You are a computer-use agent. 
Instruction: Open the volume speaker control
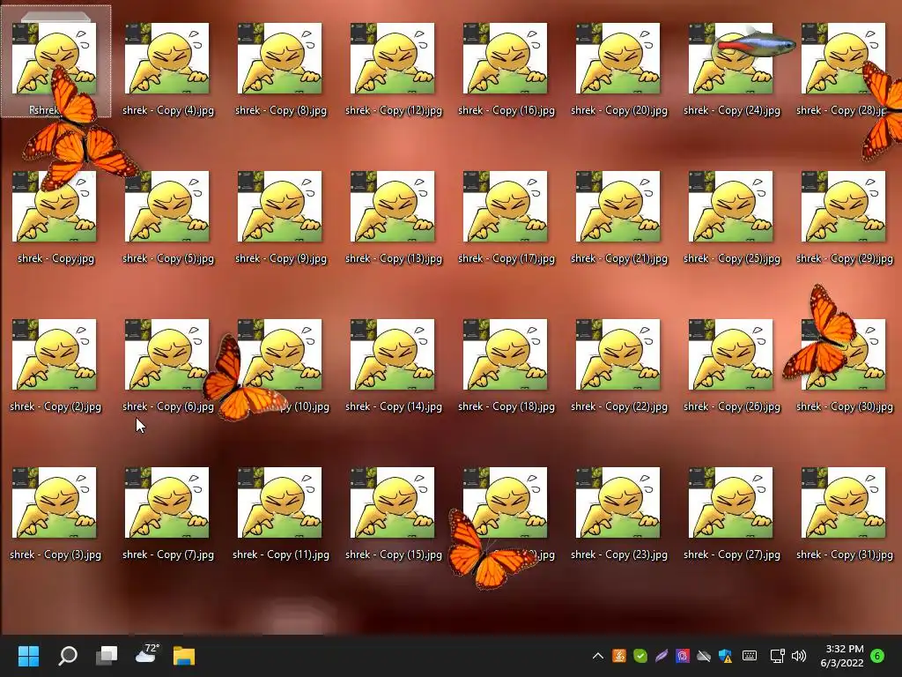pyautogui.click(x=798, y=656)
